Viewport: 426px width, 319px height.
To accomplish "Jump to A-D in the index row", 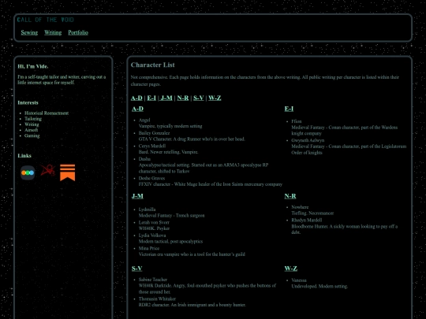I will tap(136, 98).
